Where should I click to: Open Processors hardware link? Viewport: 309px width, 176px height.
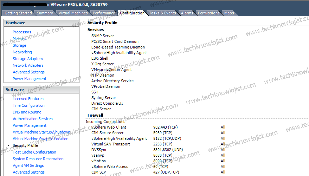tap(22, 32)
